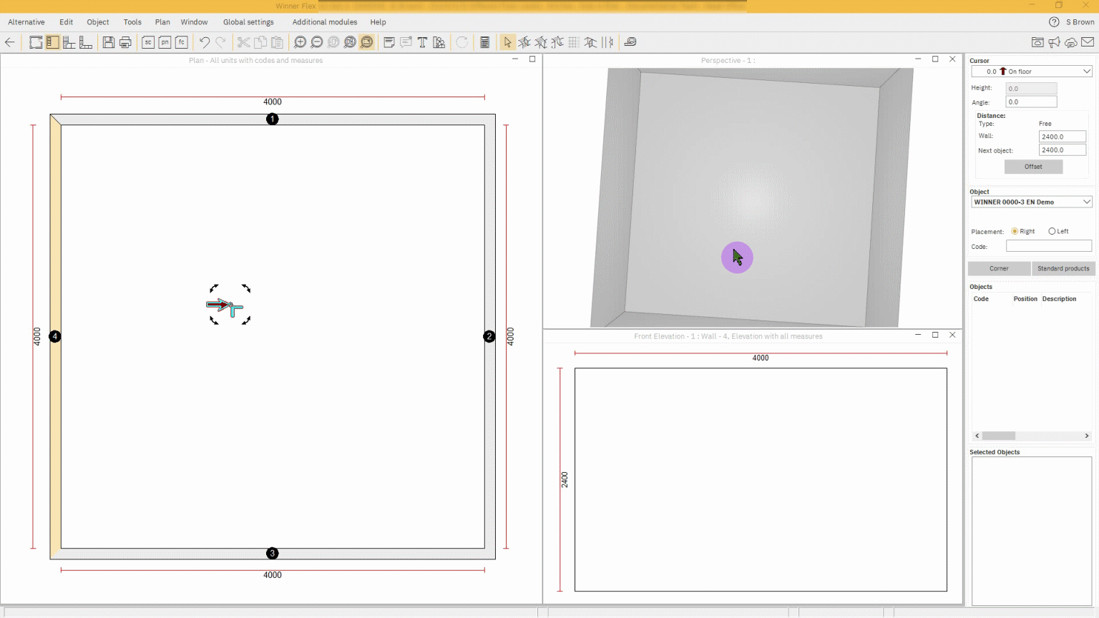The height and width of the screenshot is (618, 1099).
Task: Open the calculator icon in toolbar
Action: 484,42
